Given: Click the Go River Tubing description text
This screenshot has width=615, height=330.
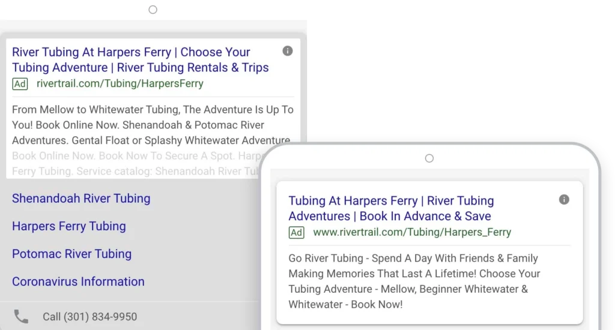Looking at the screenshot, I should pos(414,281).
